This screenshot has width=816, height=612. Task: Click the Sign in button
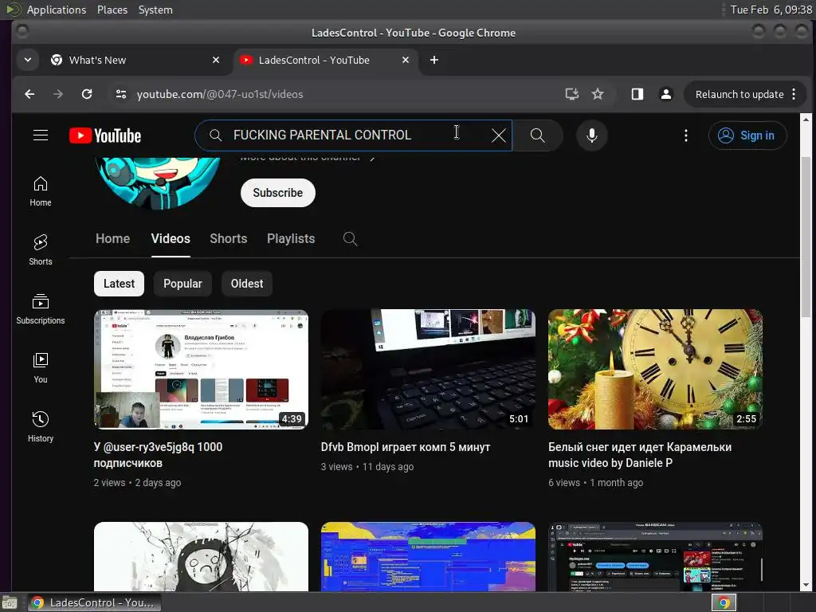[x=747, y=135]
